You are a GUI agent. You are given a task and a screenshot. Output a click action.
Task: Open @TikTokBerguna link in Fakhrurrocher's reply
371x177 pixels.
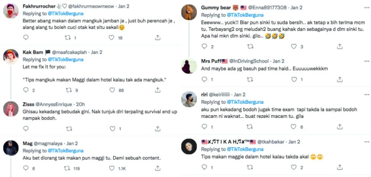(66, 13)
